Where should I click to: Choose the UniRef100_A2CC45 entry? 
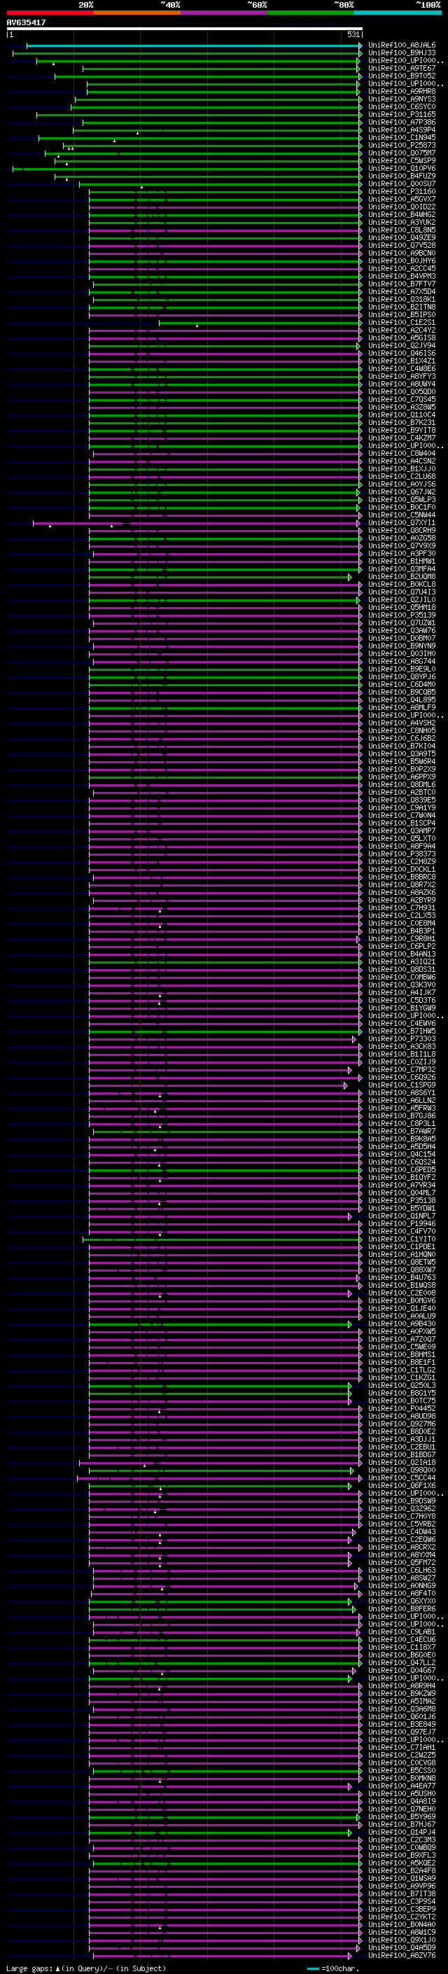coord(402,268)
